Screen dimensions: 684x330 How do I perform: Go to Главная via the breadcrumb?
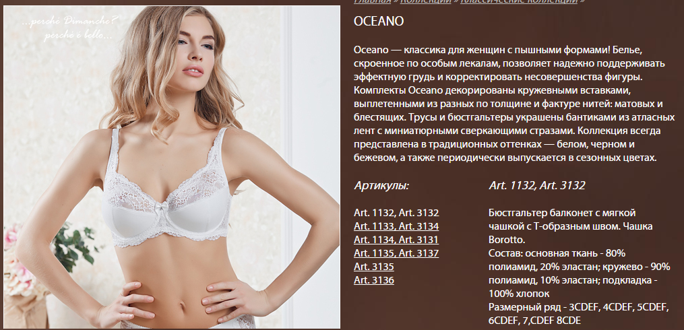pyautogui.click(x=372, y=1)
